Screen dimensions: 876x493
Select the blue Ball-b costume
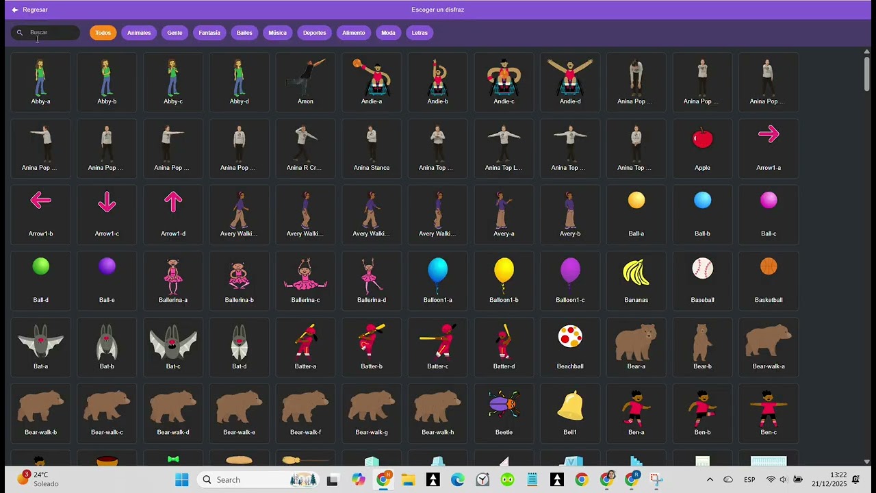coord(702,214)
